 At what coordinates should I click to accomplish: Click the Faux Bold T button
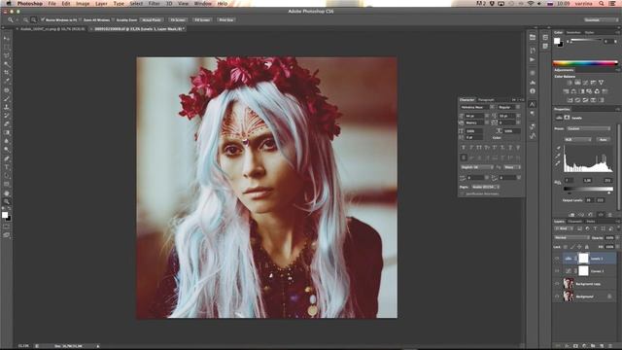tap(464, 148)
